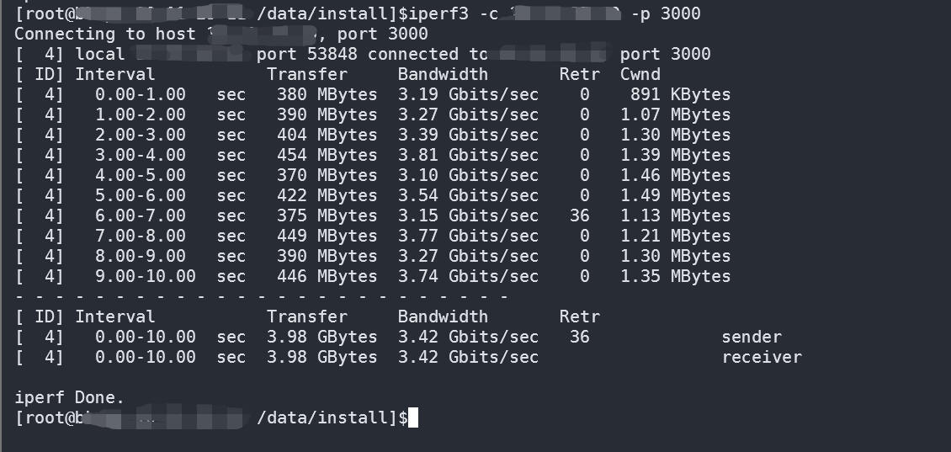Click Retr value 36 in 6.00-7.00 row
The height and width of the screenshot is (452, 951).
579,215
